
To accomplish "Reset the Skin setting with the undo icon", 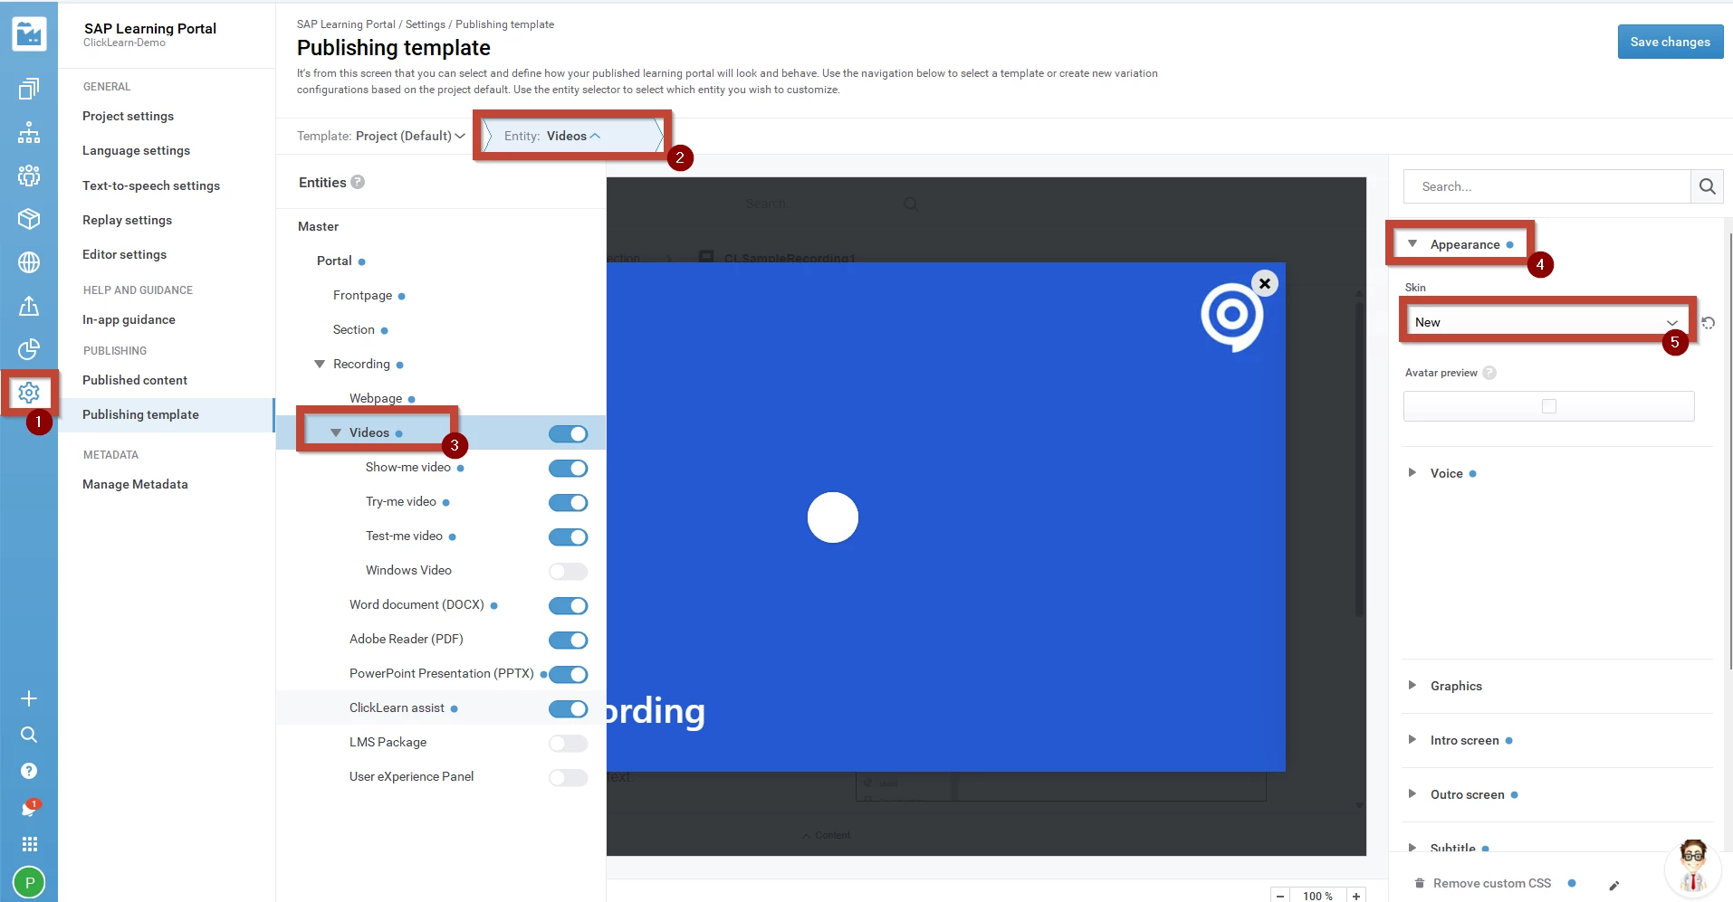I will pyautogui.click(x=1709, y=323).
